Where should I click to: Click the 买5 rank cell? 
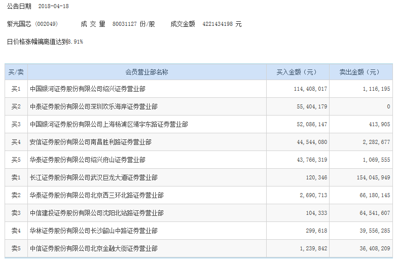[16, 160]
